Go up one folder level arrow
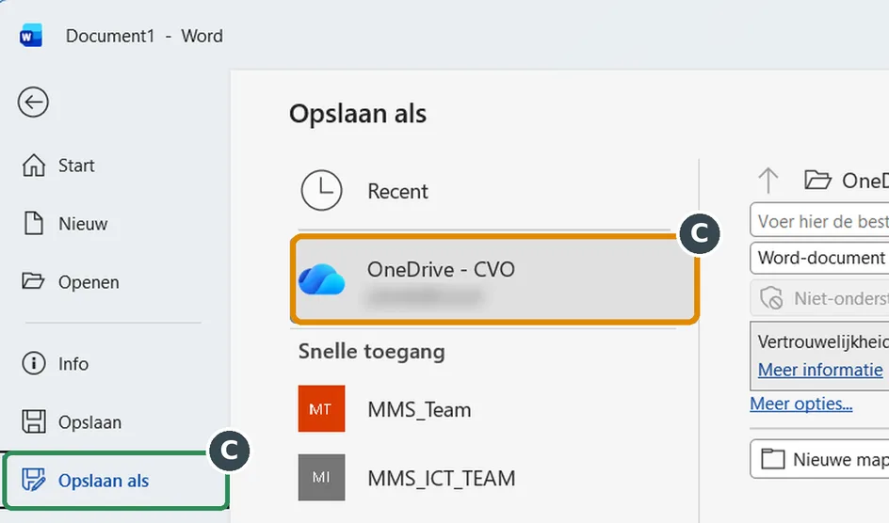This screenshot has width=889, height=523. (x=768, y=181)
